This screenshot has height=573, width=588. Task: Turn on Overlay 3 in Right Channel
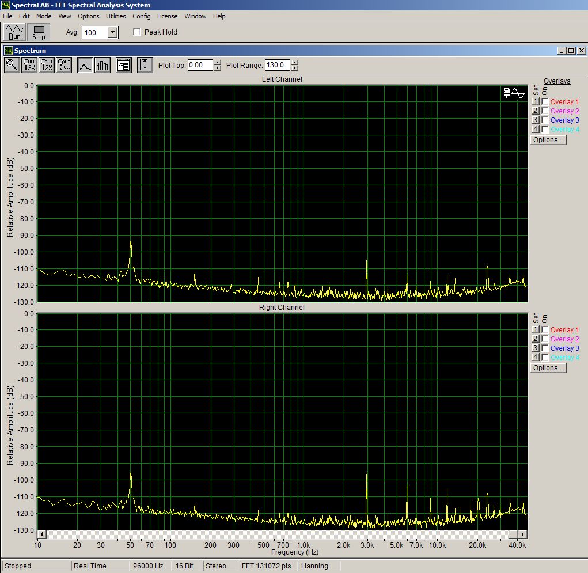tap(545, 348)
